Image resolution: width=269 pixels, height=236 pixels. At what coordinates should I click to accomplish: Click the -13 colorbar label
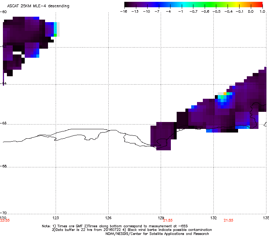click(x=135, y=12)
